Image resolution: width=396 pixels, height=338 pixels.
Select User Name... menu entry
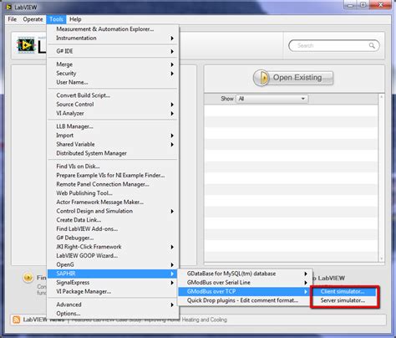pos(113,82)
